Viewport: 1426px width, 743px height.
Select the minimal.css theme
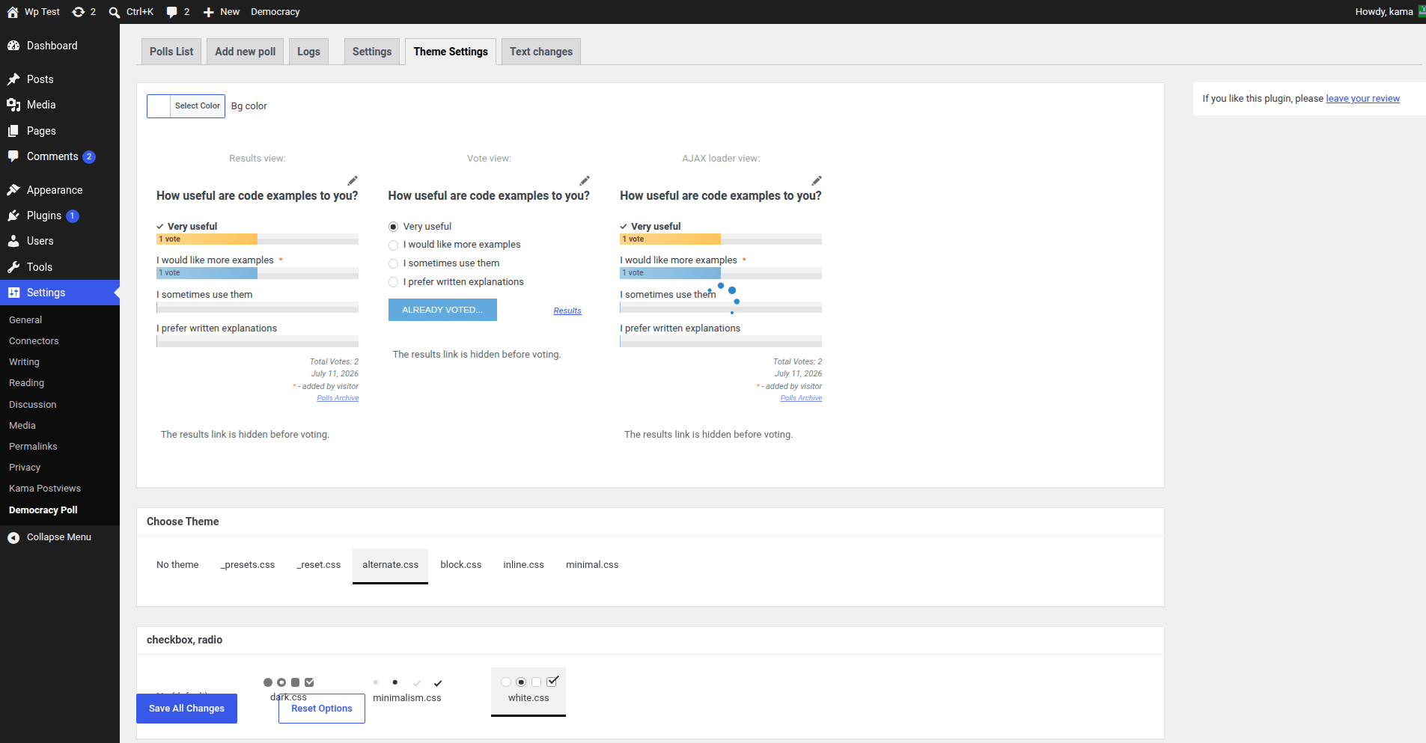(592, 565)
